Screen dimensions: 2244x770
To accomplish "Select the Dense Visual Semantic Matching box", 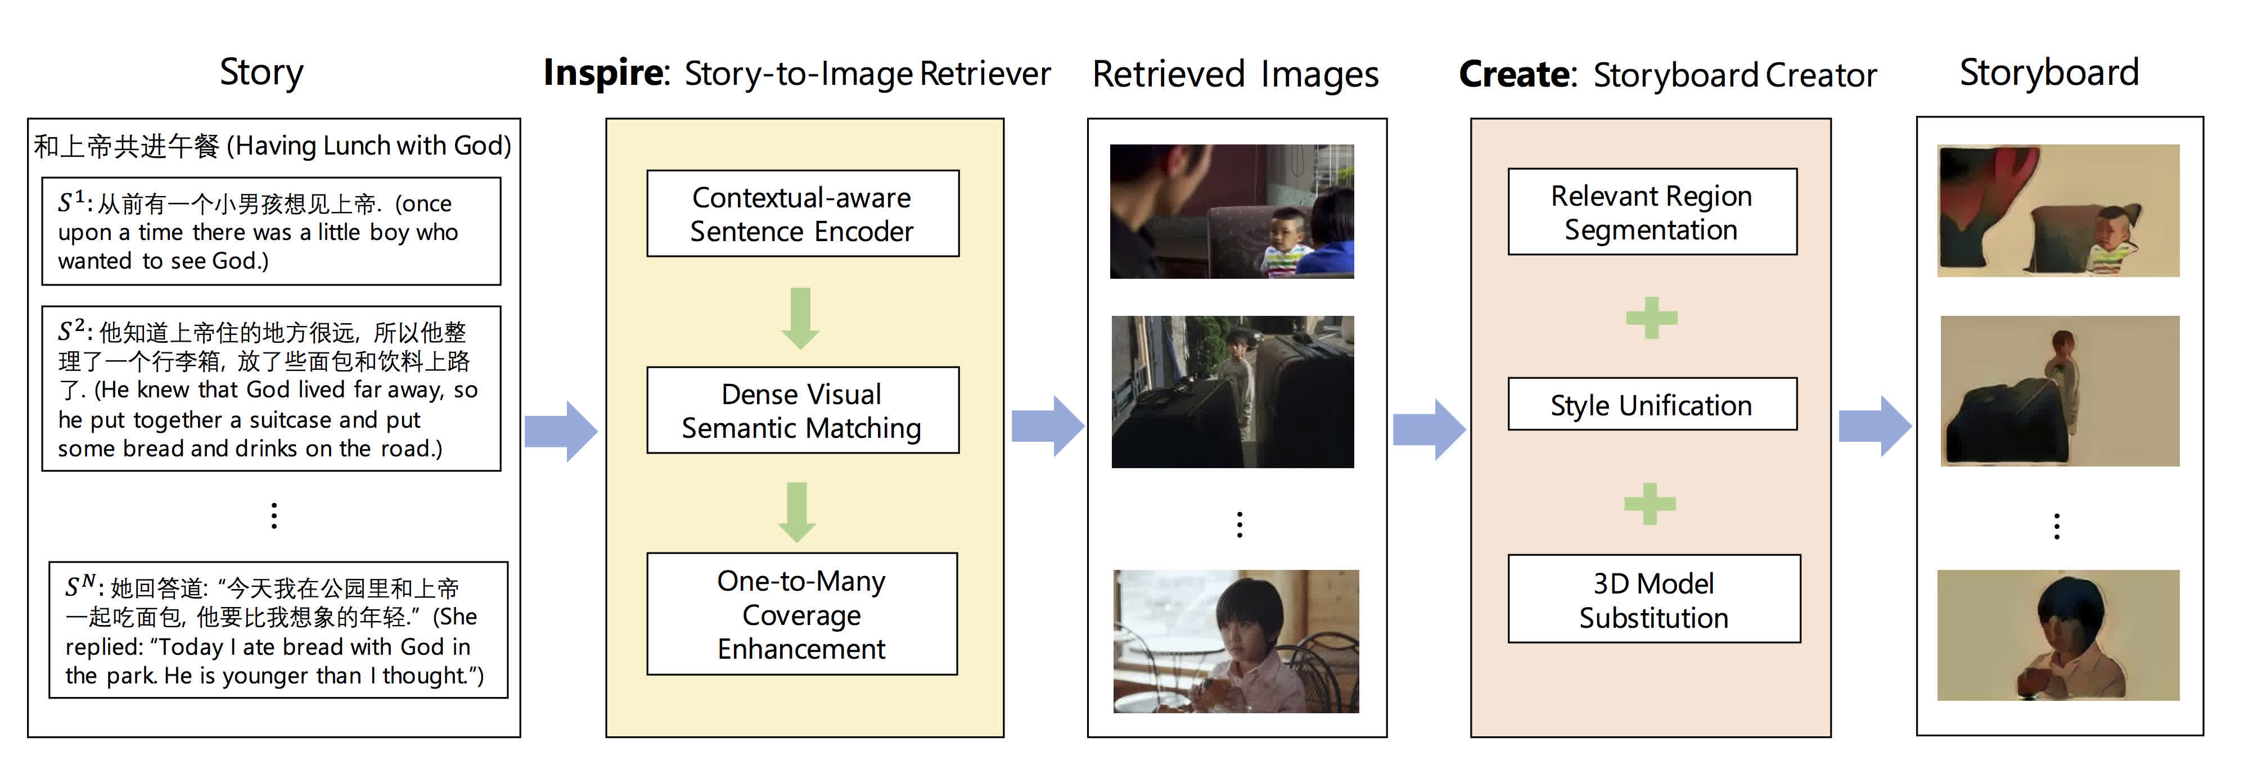I will click(x=803, y=410).
